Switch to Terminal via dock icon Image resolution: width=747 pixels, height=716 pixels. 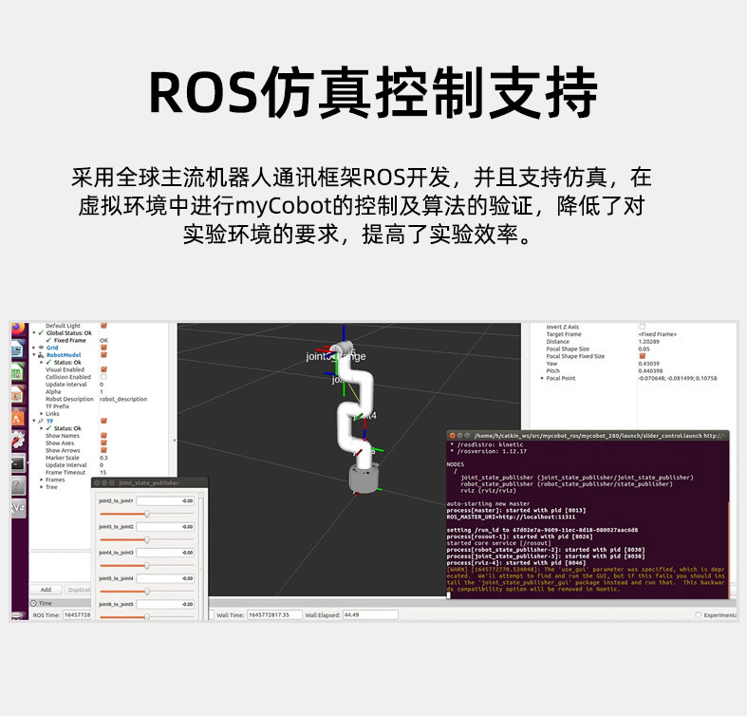[x=18, y=463]
